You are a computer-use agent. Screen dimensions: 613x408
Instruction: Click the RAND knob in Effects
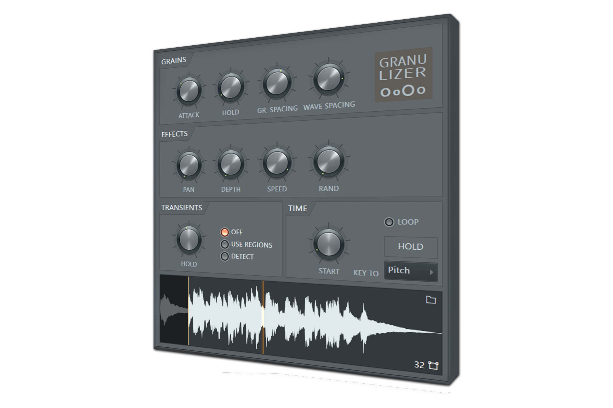329,161
